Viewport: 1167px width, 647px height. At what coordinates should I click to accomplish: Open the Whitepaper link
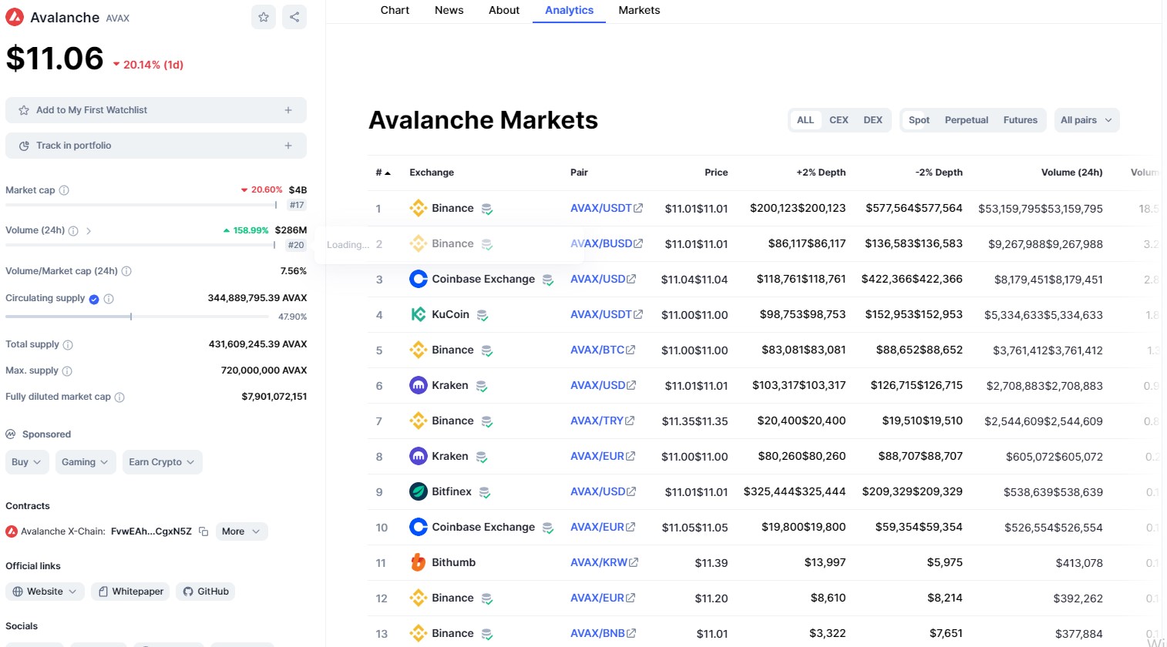[130, 592]
